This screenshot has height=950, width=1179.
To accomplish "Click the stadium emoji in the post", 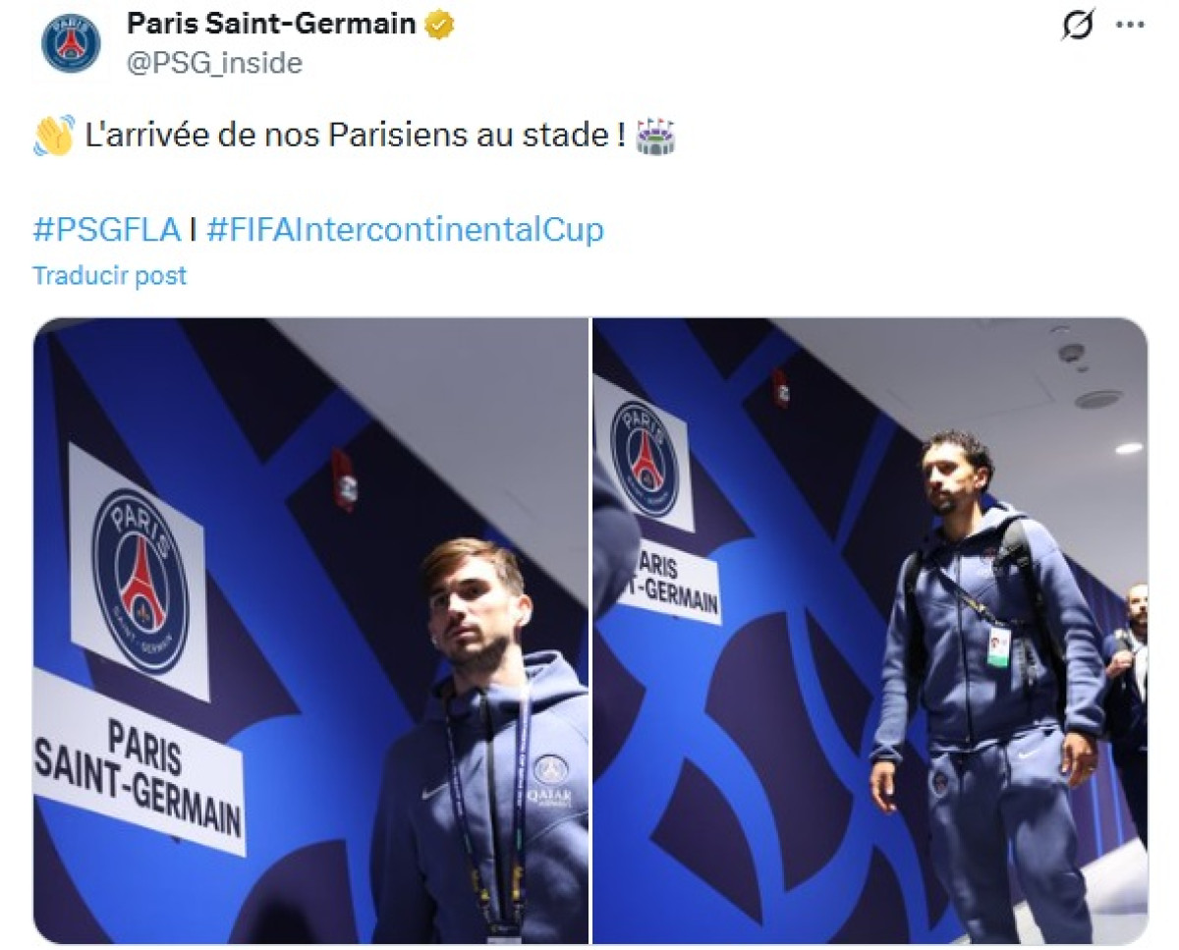I will (655, 136).
